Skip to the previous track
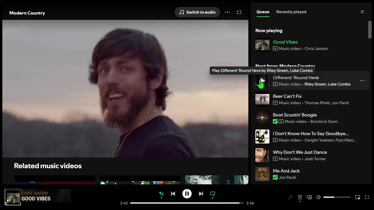Viewport: 374px width, 210px height. tap(173, 194)
